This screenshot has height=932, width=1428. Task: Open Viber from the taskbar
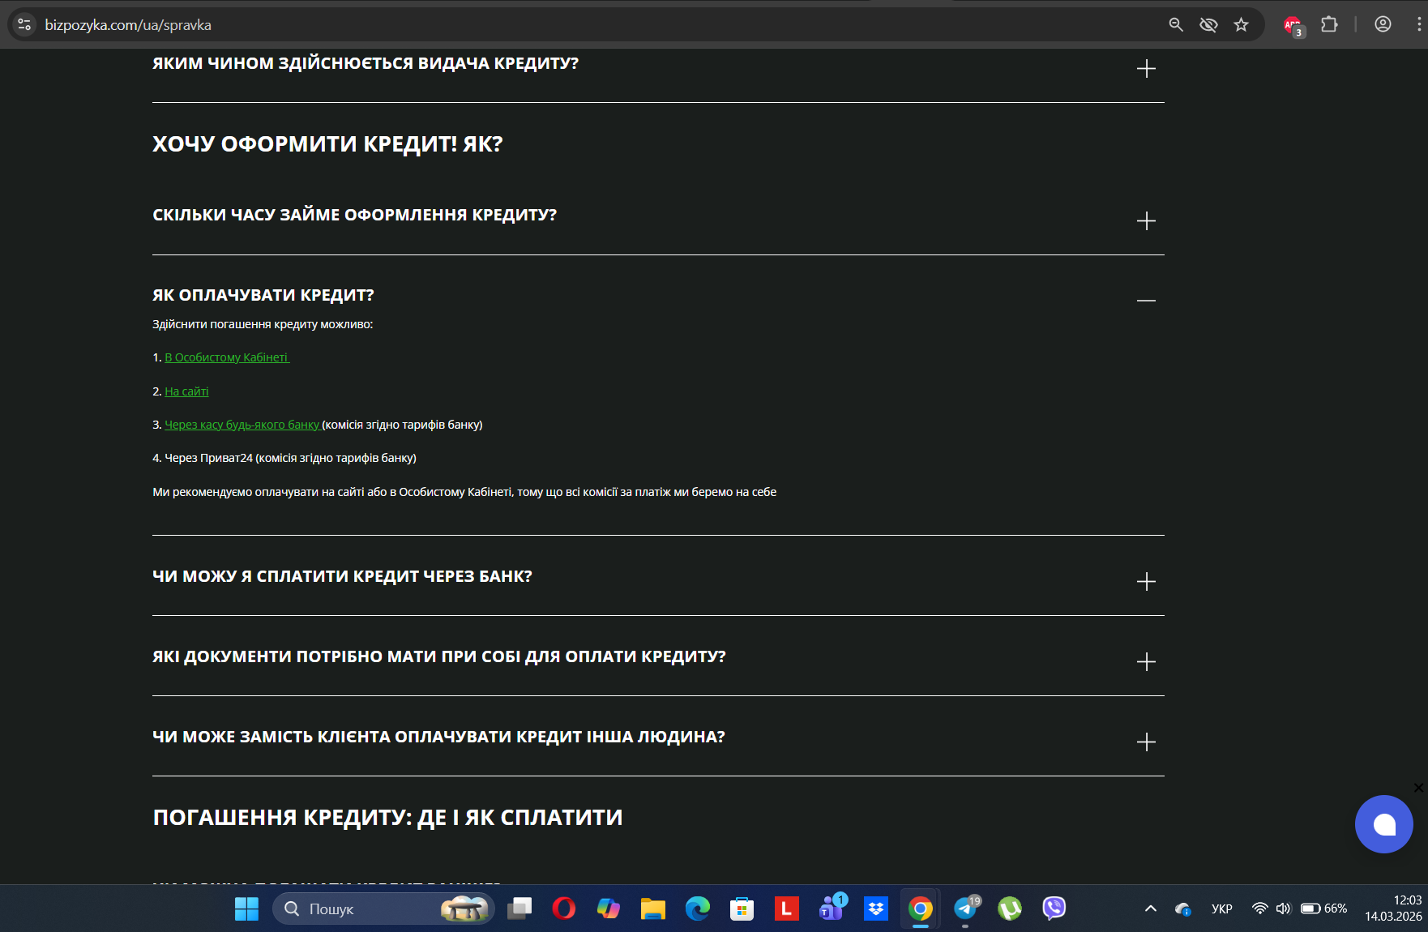pos(1054,909)
